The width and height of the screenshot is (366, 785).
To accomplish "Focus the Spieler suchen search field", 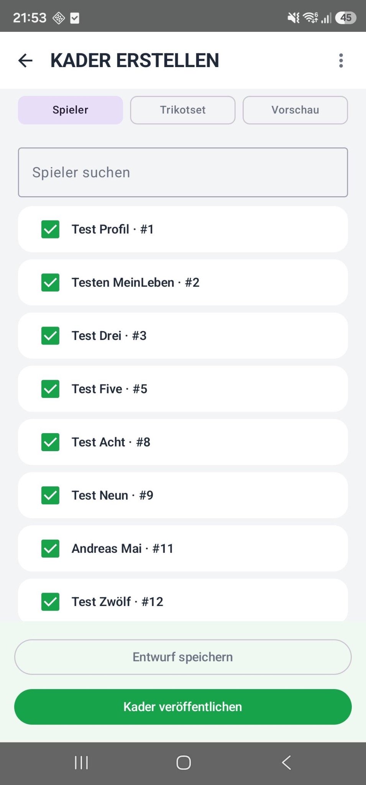I will (x=183, y=172).
